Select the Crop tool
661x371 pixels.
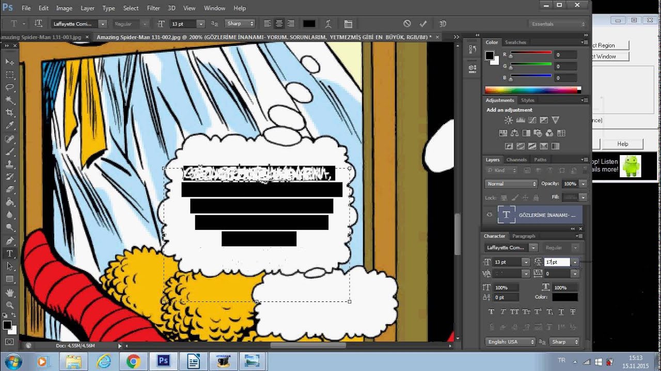click(9, 112)
